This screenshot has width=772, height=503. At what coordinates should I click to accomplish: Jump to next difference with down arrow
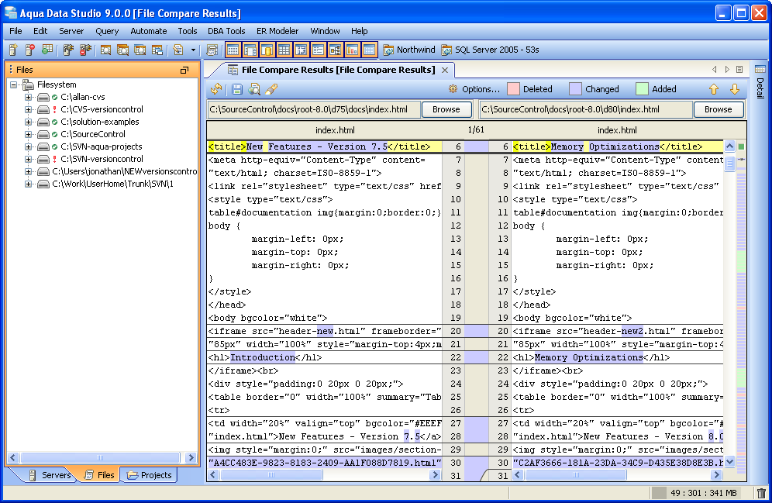(x=734, y=89)
